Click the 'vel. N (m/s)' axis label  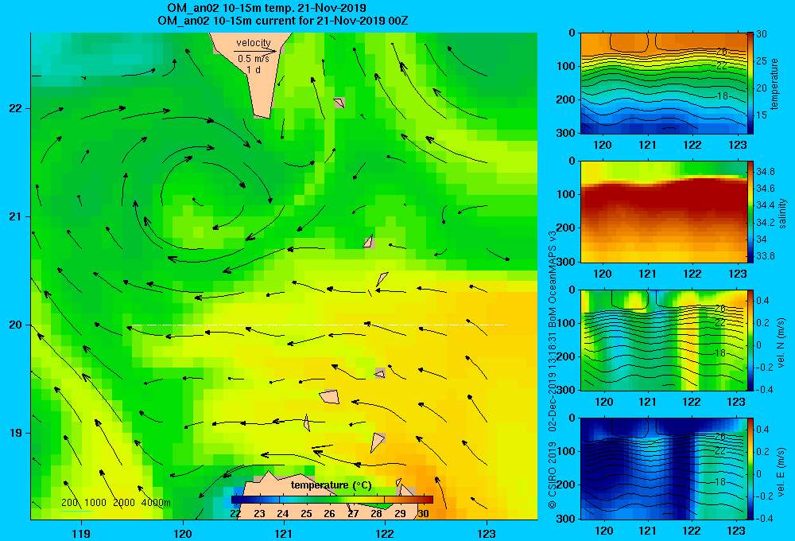(x=781, y=343)
